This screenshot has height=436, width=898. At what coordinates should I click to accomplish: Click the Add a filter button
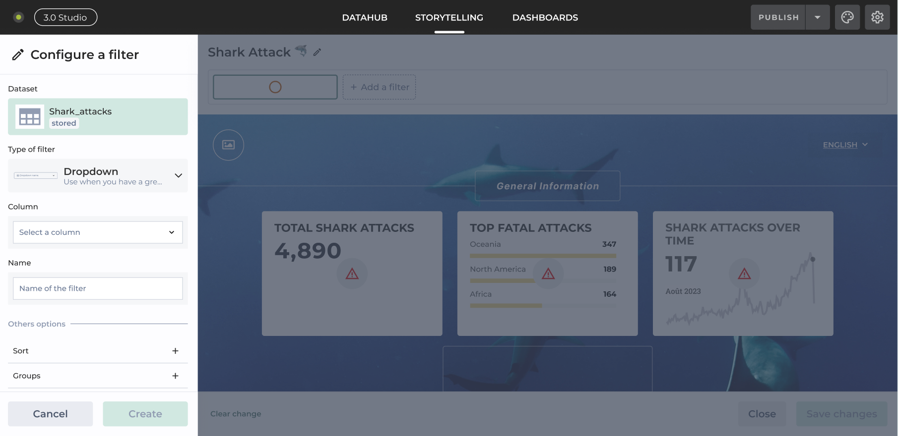(380, 87)
